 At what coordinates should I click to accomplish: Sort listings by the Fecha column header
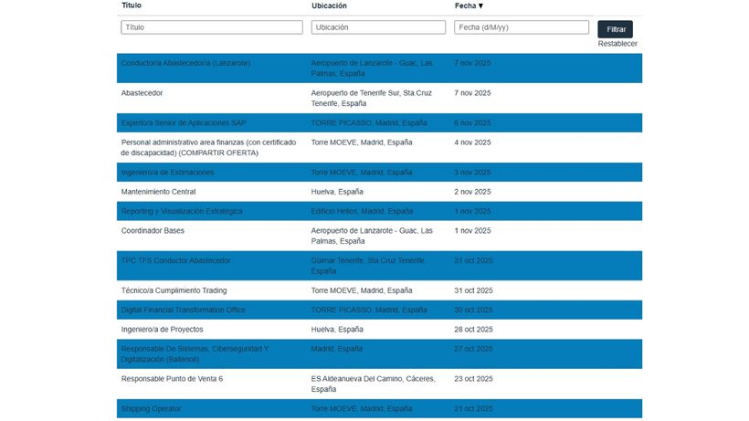coord(469,6)
